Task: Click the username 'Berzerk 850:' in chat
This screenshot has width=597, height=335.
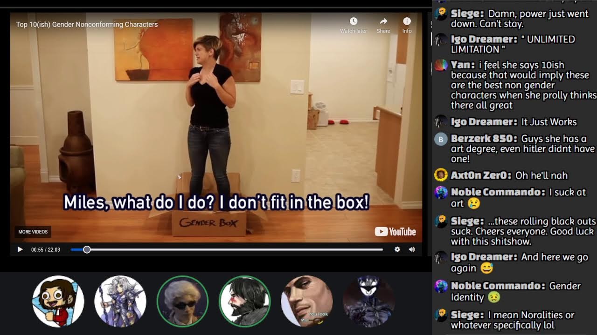Action: pos(484,139)
